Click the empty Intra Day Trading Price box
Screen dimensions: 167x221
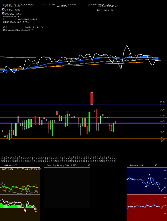click(67, 188)
